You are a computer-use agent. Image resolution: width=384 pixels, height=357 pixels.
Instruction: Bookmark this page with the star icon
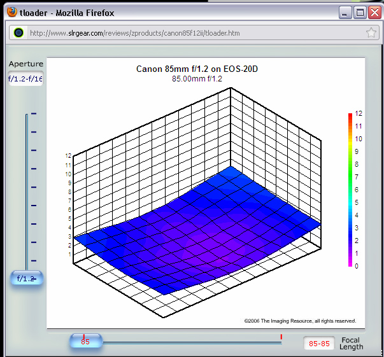[371, 32]
